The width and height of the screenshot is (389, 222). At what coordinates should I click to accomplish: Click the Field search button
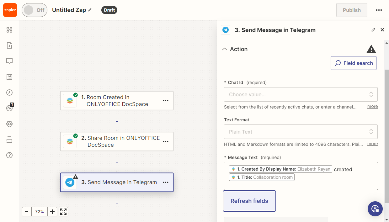[354, 63]
